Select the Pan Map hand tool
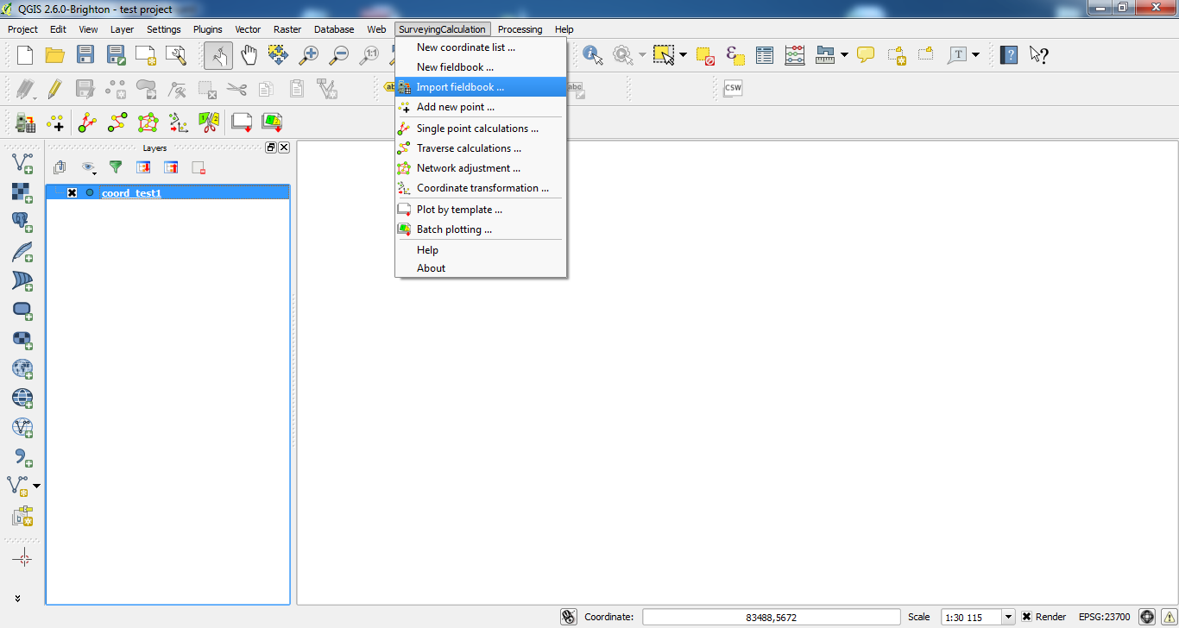1179x628 pixels. pyautogui.click(x=249, y=55)
